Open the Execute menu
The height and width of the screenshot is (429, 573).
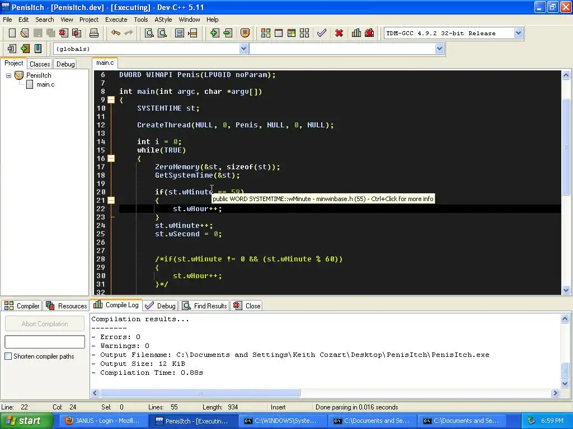pos(116,20)
